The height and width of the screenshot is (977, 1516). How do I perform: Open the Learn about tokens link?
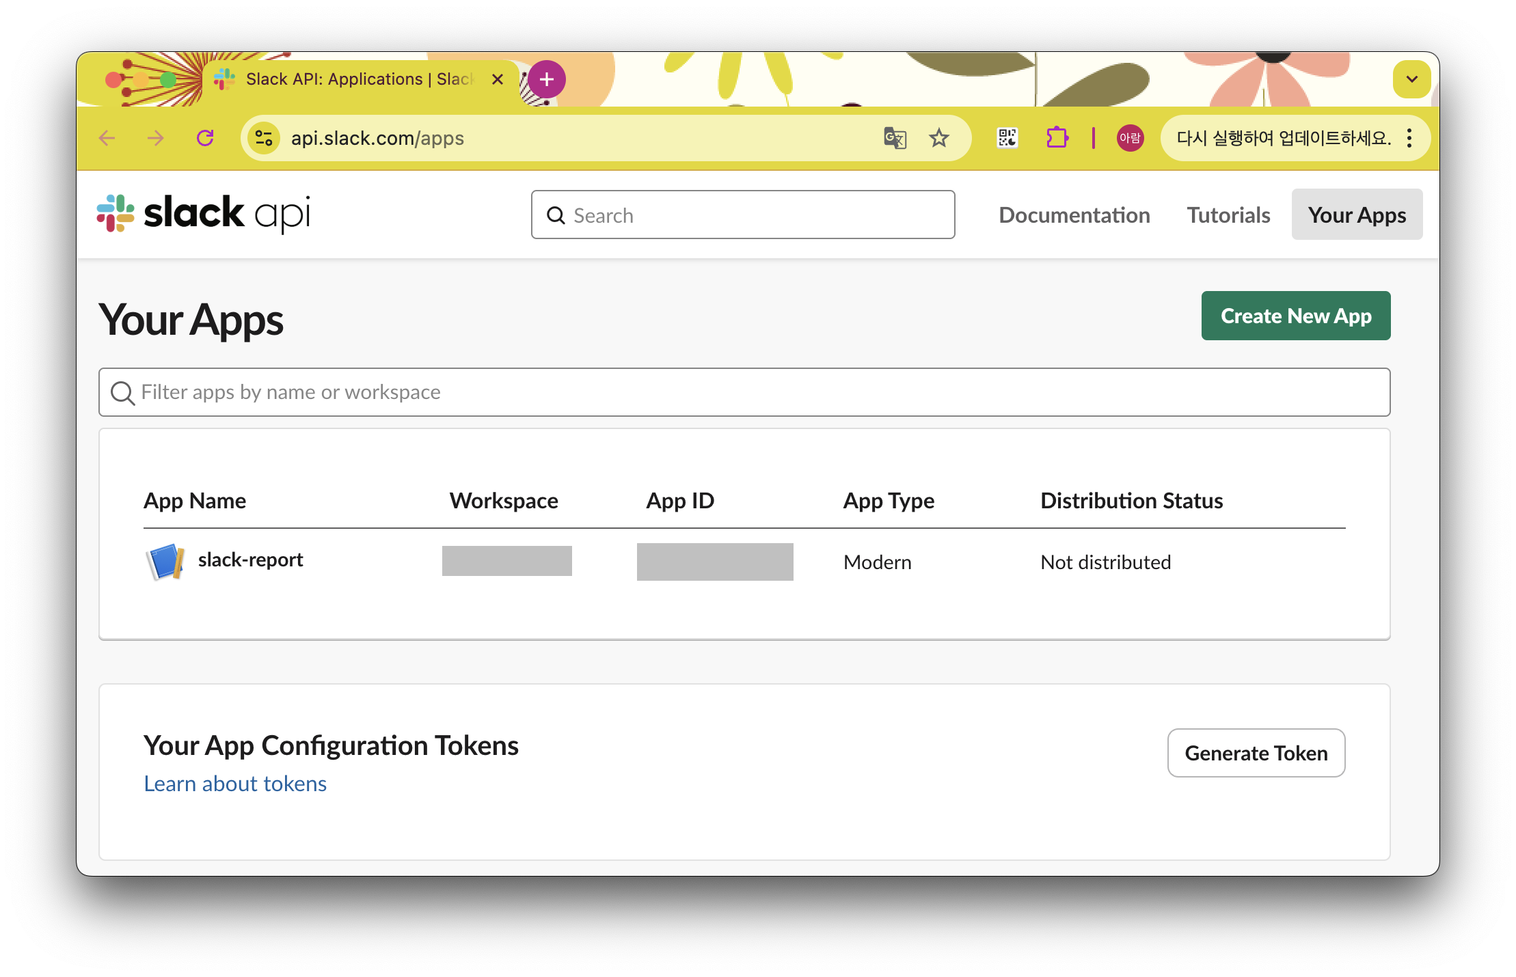pos(235,784)
